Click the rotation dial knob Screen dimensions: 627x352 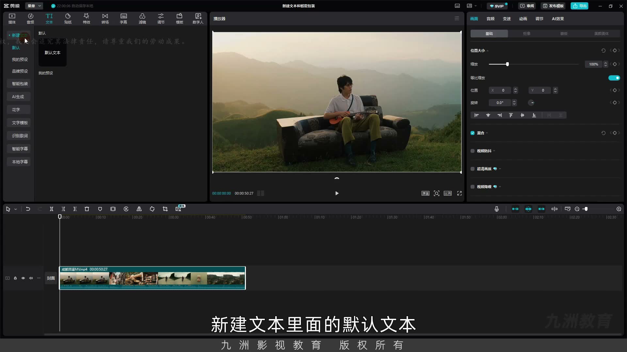pyautogui.click(x=532, y=103)
